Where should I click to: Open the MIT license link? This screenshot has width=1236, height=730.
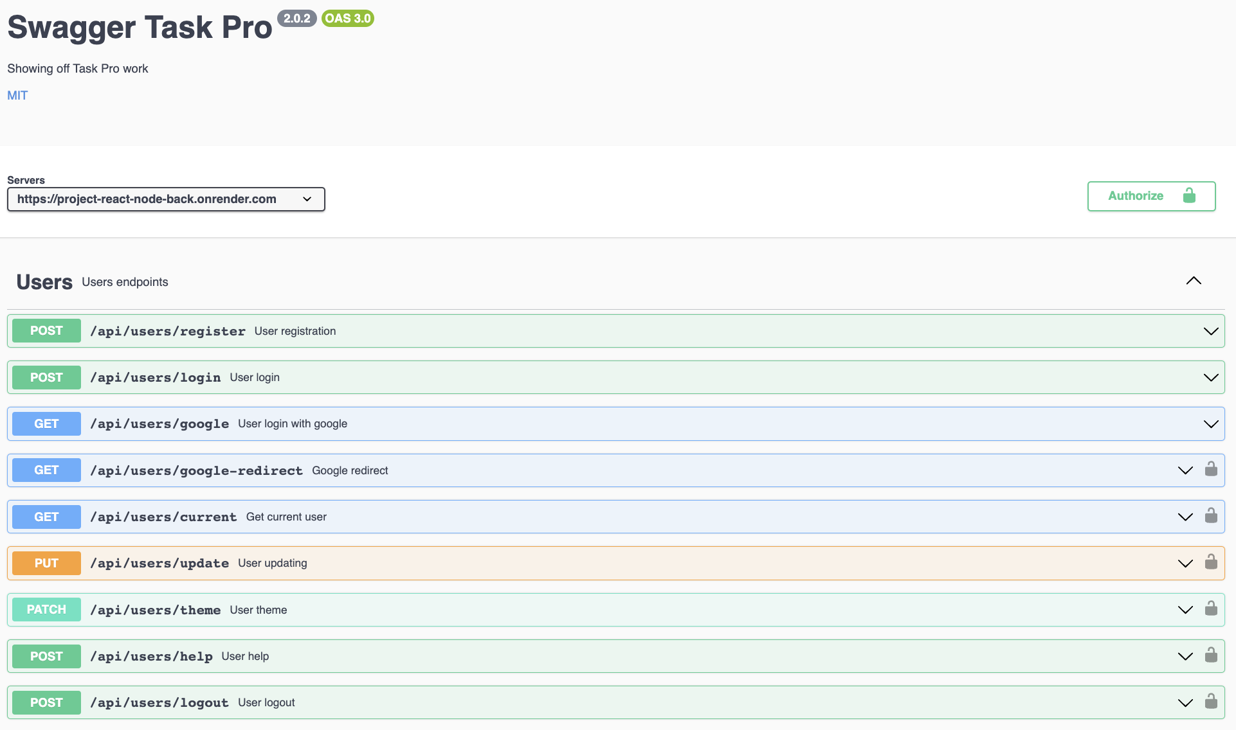coord(17,95)
